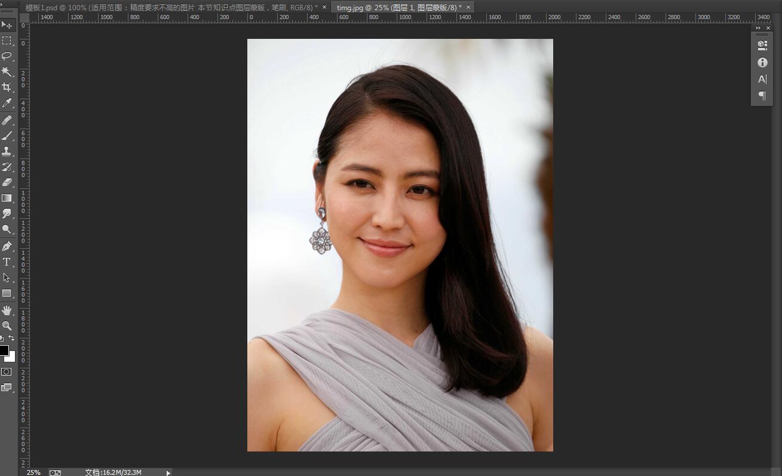Select the Lasso tool

(7, 56)
